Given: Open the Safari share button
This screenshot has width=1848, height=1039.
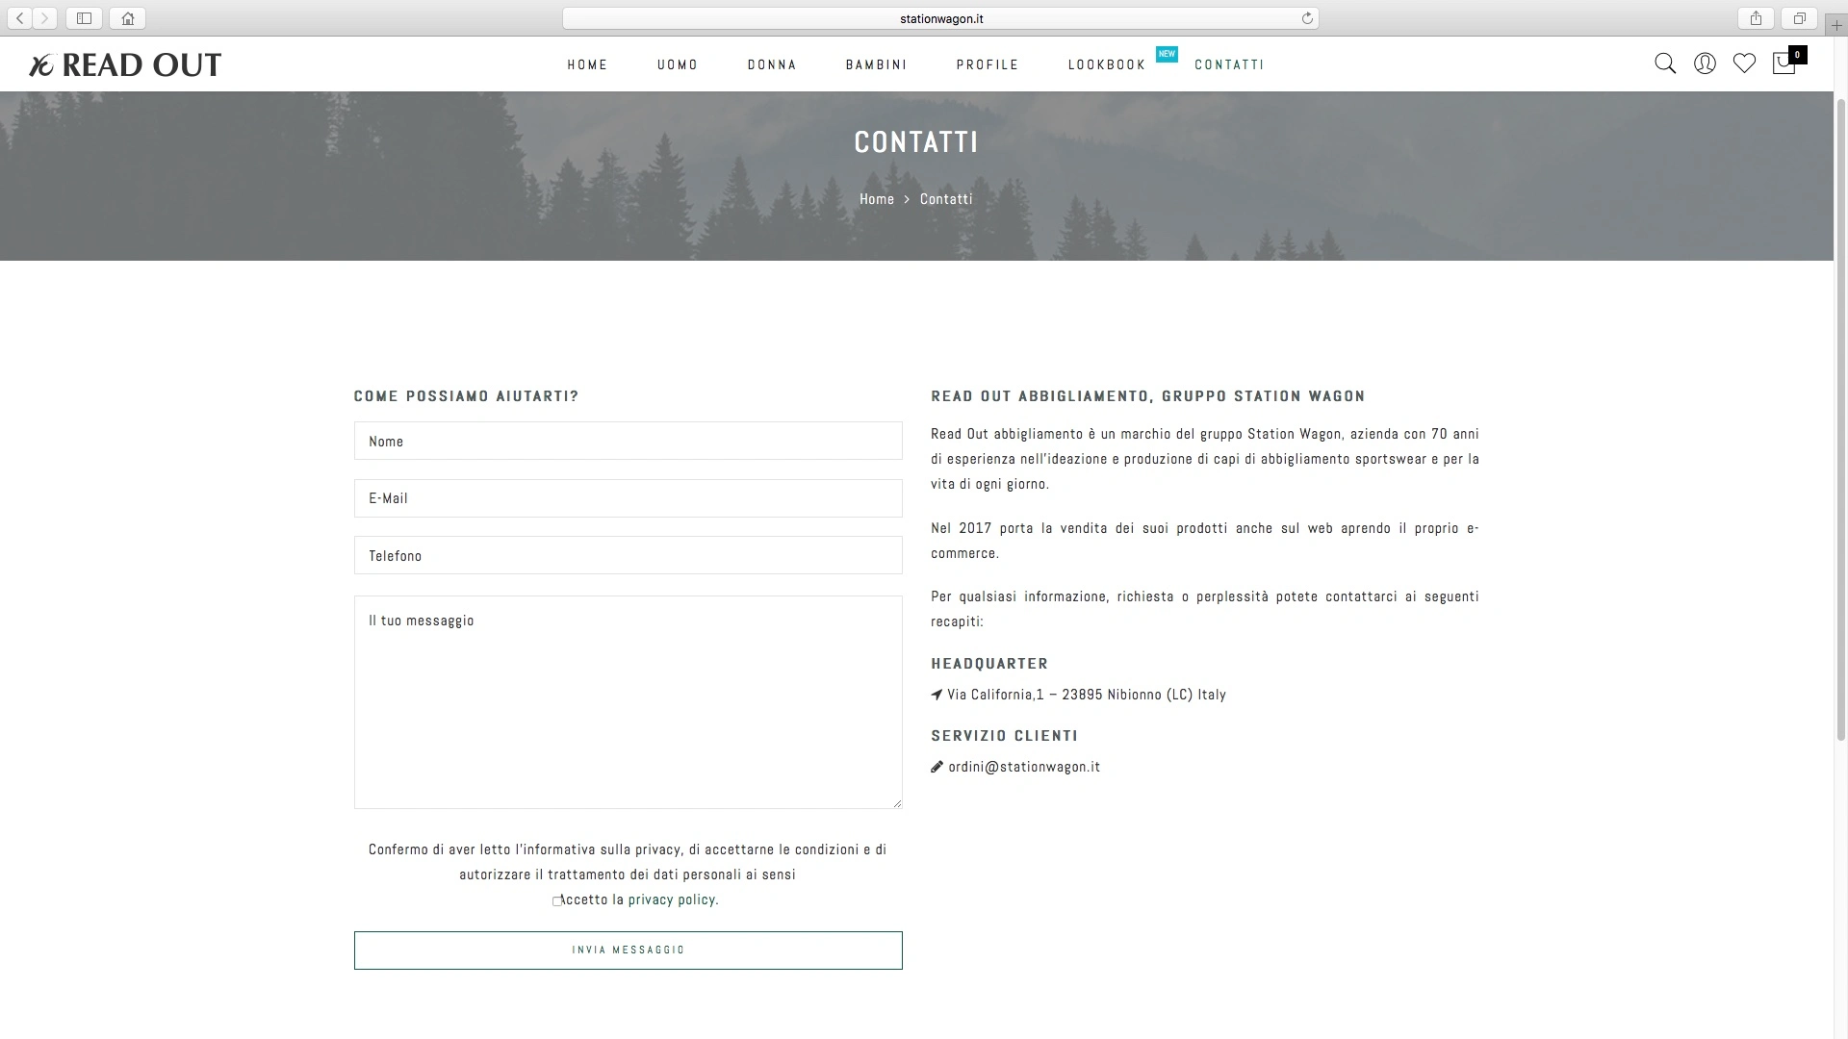Looking at the screenshot, I should 1756,18.
